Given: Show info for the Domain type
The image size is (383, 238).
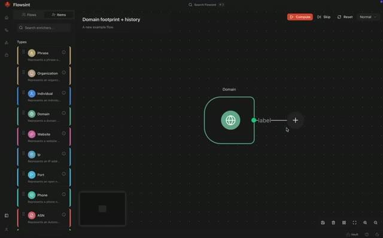Looking at the screenshot, I should pyautogui.click(x=64, y=113).
